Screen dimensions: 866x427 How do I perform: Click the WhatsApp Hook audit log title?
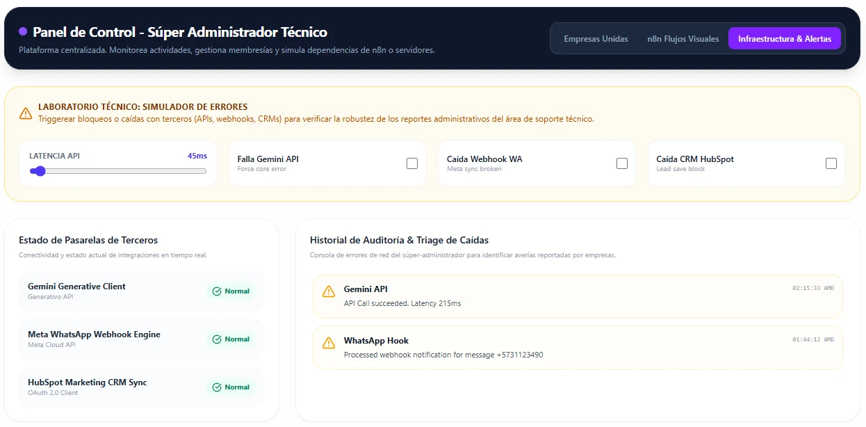coord(376,341)
